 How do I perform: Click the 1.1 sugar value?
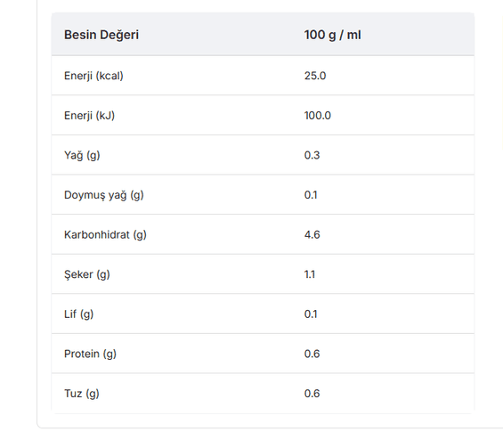(x=310, y=274)
